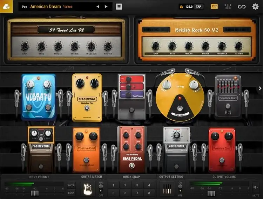
Task: Open the preset list menu icon
Action: click(x=119, y=7)
